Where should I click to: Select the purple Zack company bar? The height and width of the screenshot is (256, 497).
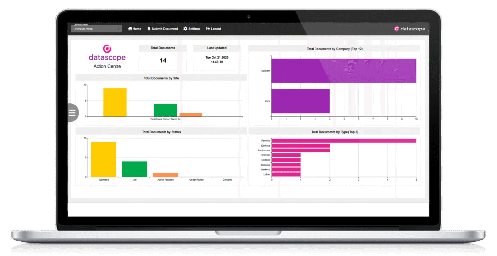[300, 101]
